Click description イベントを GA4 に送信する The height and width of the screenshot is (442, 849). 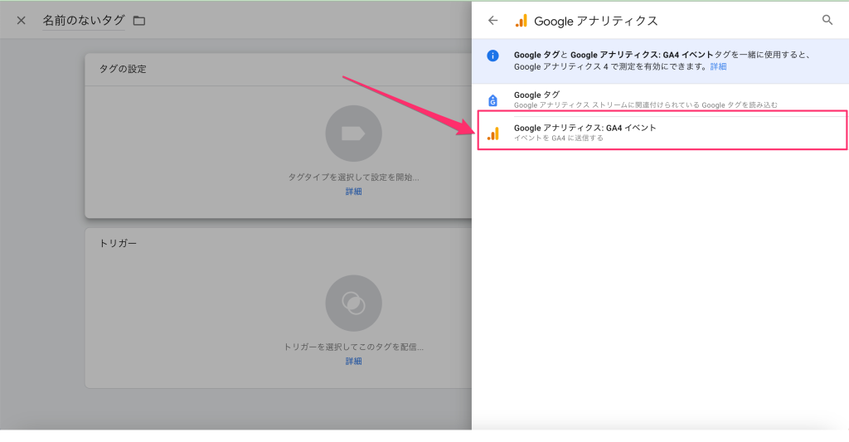point(558,138)
